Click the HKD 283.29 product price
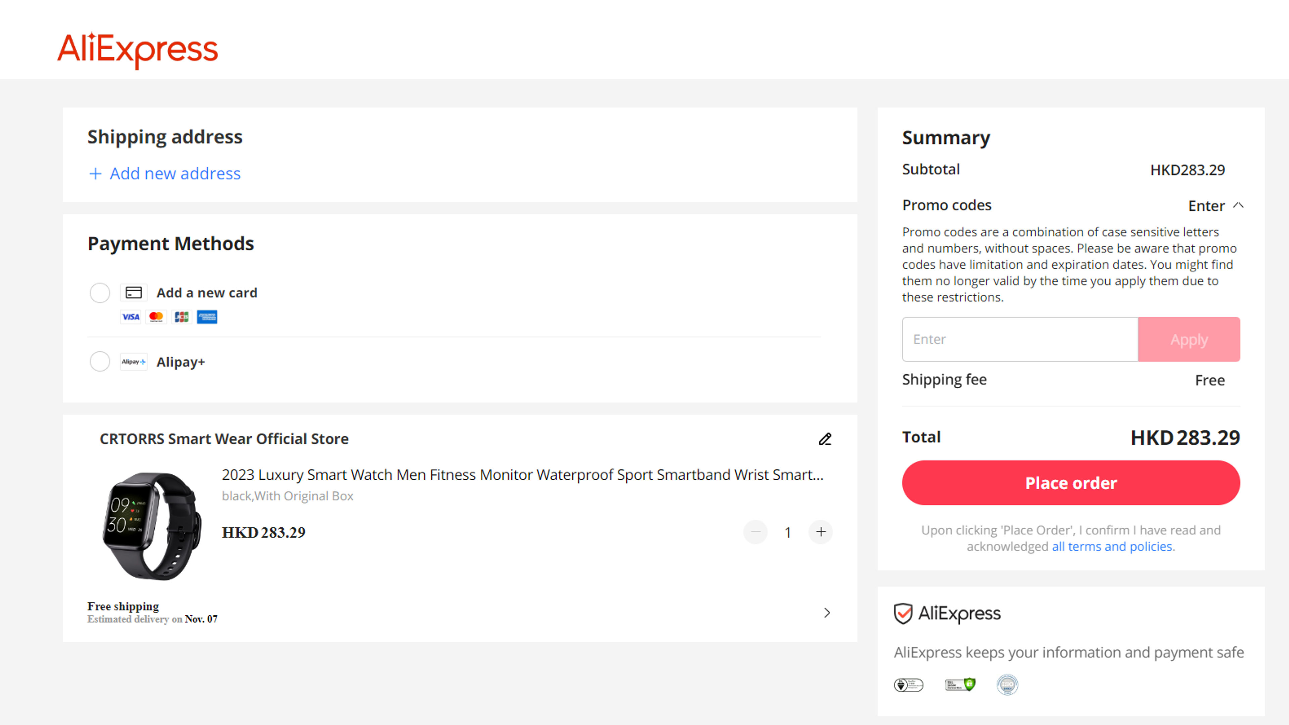1289x725 pixels. tap(264, 532)
